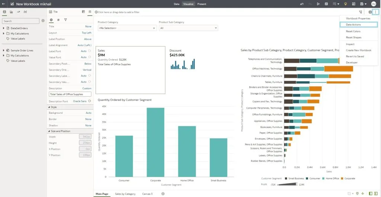Screen dimensions: 381x197
Task: Click the back arrow beside workbook title
Action: point(4,4)
